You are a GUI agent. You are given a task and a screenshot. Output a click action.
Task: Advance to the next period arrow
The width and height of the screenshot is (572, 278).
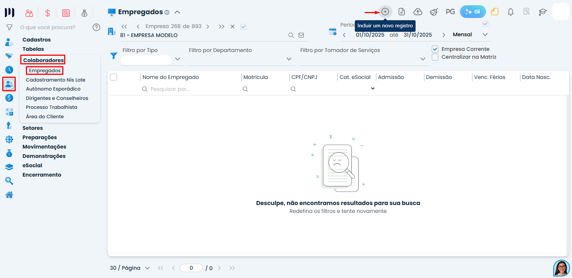[x=444, y=35]
